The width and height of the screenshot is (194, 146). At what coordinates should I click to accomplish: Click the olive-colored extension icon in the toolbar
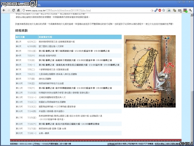pyautogui.click(x=175, y=10)
